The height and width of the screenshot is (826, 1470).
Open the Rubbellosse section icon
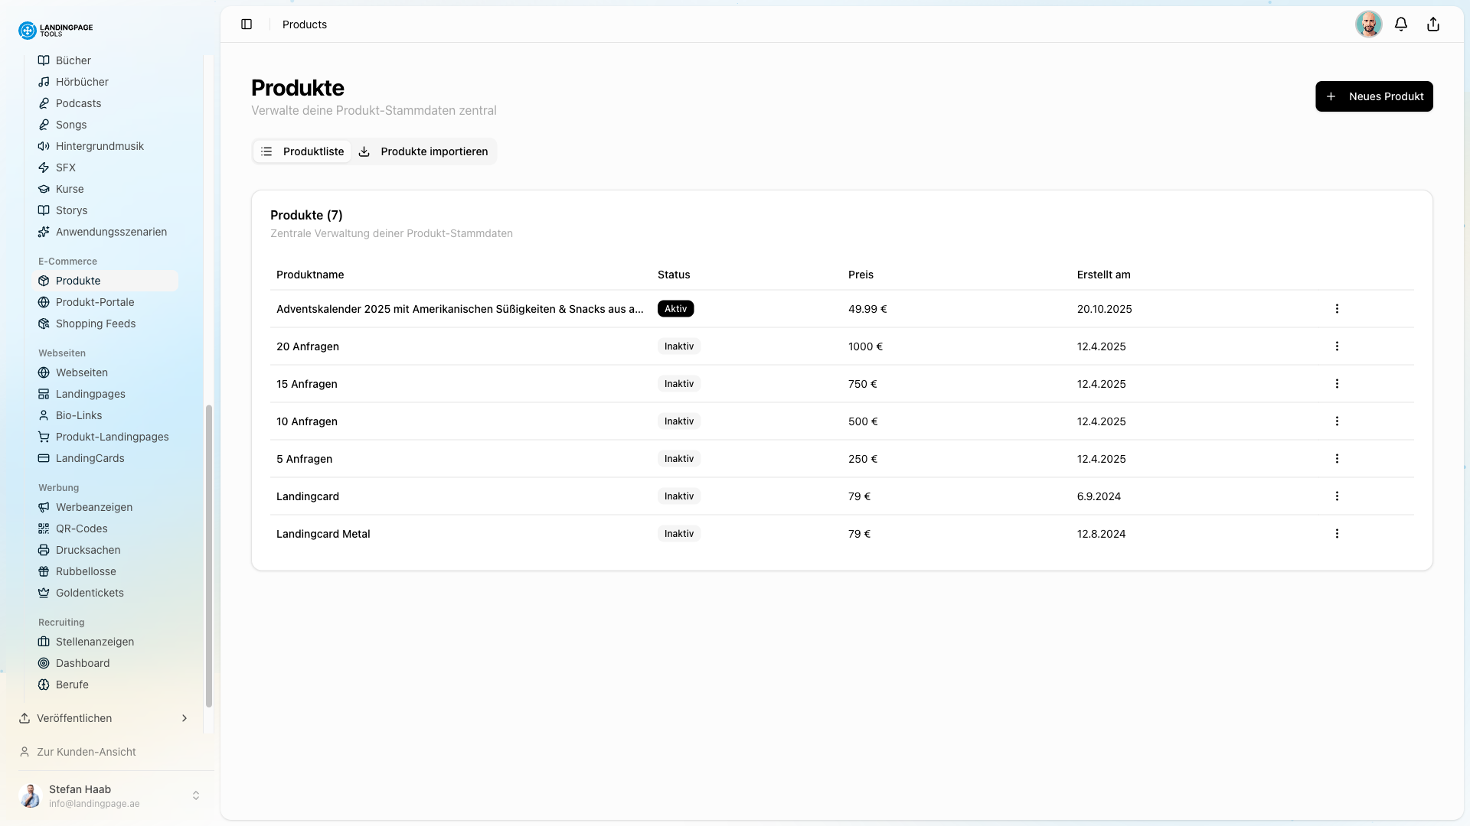tap(44, 571)
